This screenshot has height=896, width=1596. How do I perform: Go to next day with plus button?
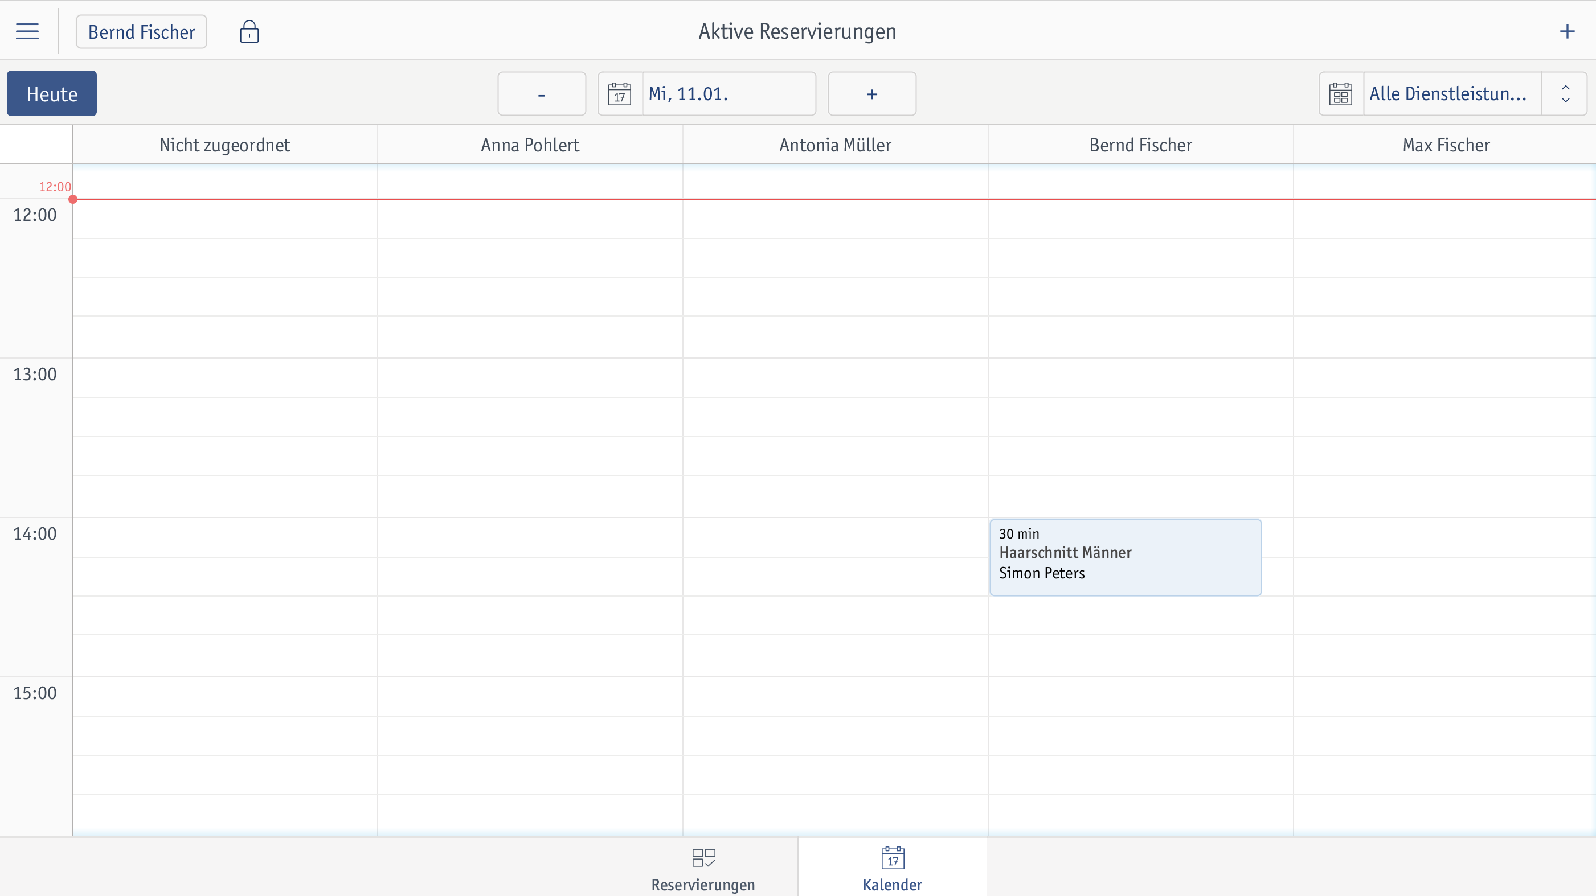[x=871, y=93]
